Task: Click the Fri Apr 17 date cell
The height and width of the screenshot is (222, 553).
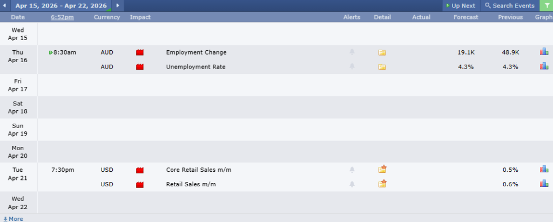Action: (18, 85)
